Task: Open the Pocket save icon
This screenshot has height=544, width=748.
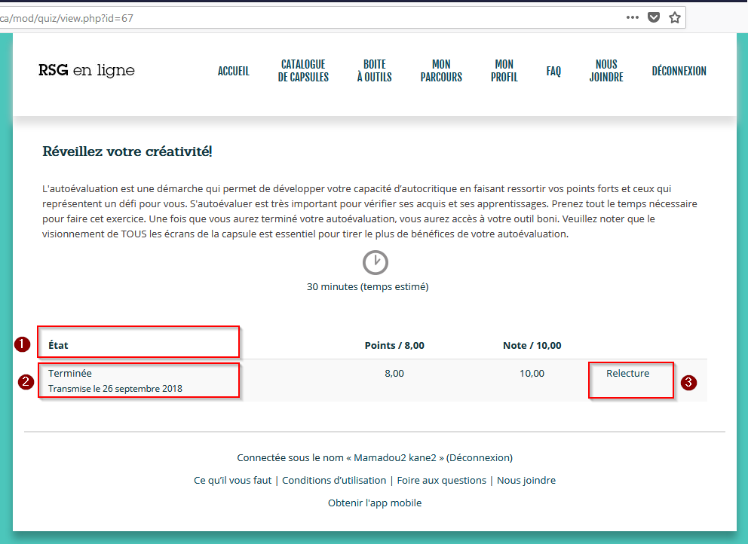Action: click(x=654, y=17)
